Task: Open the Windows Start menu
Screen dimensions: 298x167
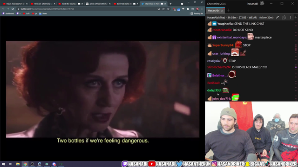Action: [3, 164]
